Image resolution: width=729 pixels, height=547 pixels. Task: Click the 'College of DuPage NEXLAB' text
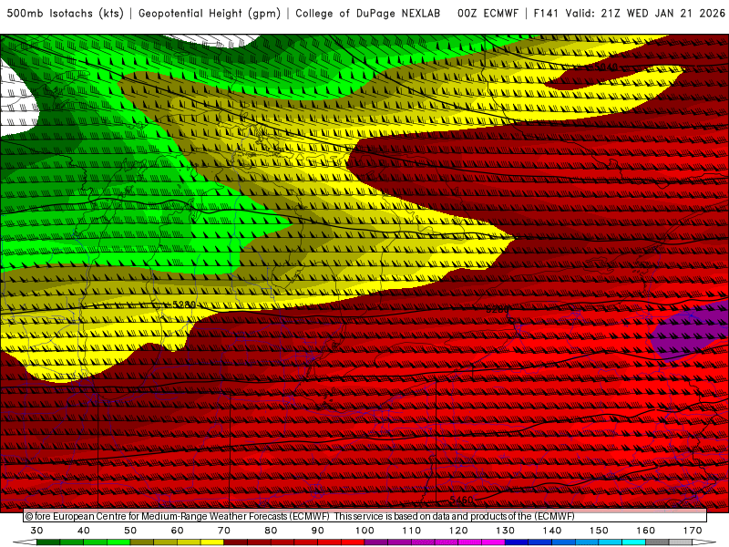point(368,14)
